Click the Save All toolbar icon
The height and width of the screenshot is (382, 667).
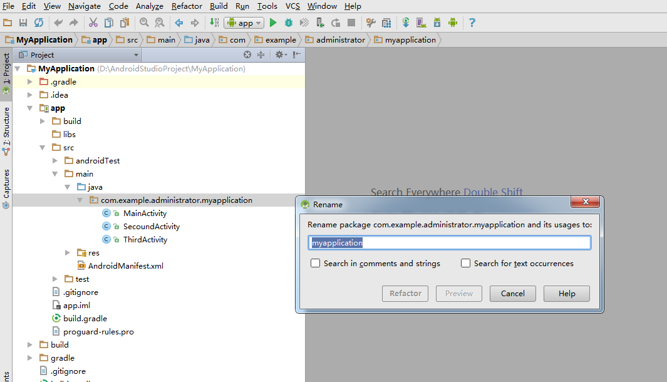click(x=23, y=23)
